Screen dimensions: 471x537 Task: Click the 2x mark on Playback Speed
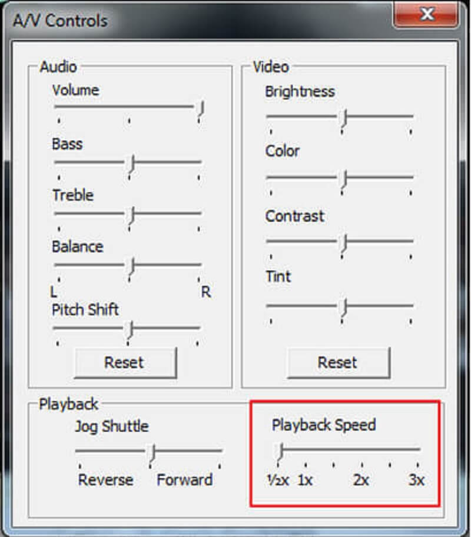360,480
